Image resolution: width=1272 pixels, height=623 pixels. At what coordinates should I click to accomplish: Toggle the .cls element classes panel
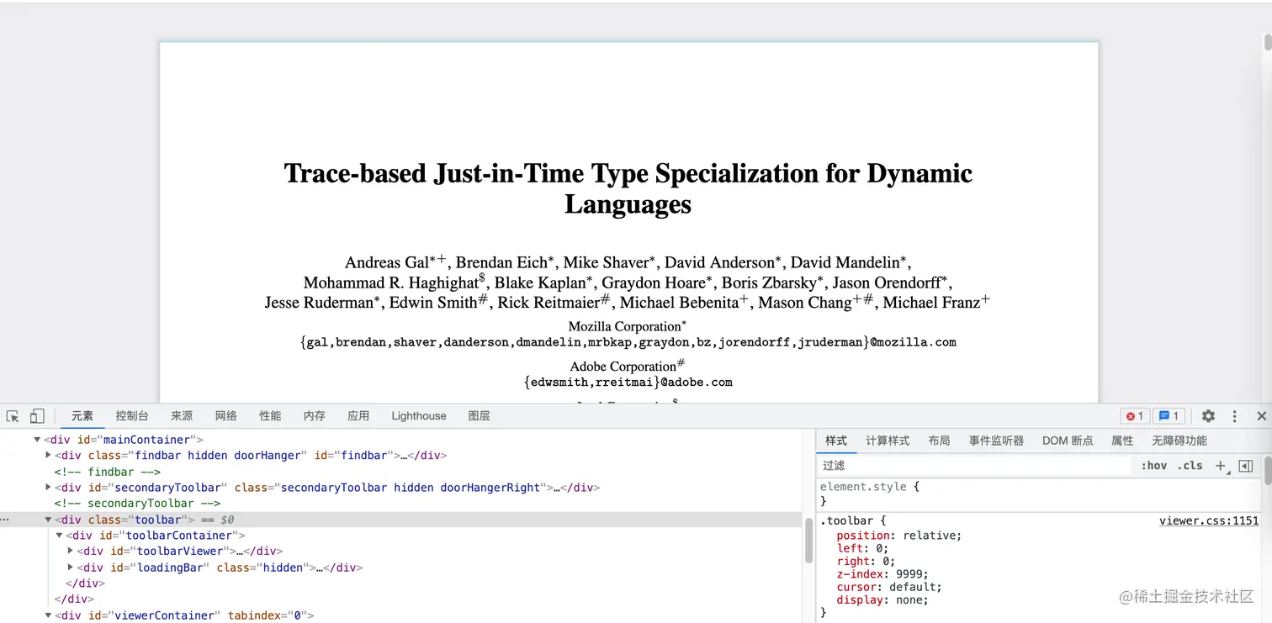pos(1190,466)
